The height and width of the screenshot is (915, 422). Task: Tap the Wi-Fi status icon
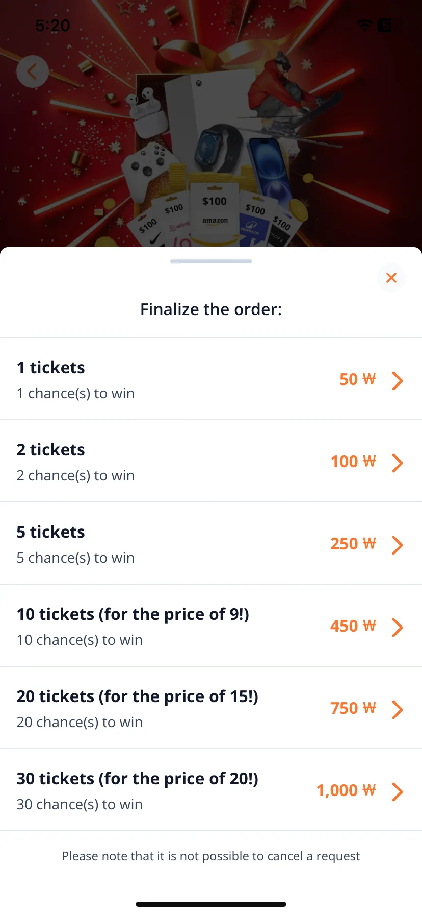(364, 25)
